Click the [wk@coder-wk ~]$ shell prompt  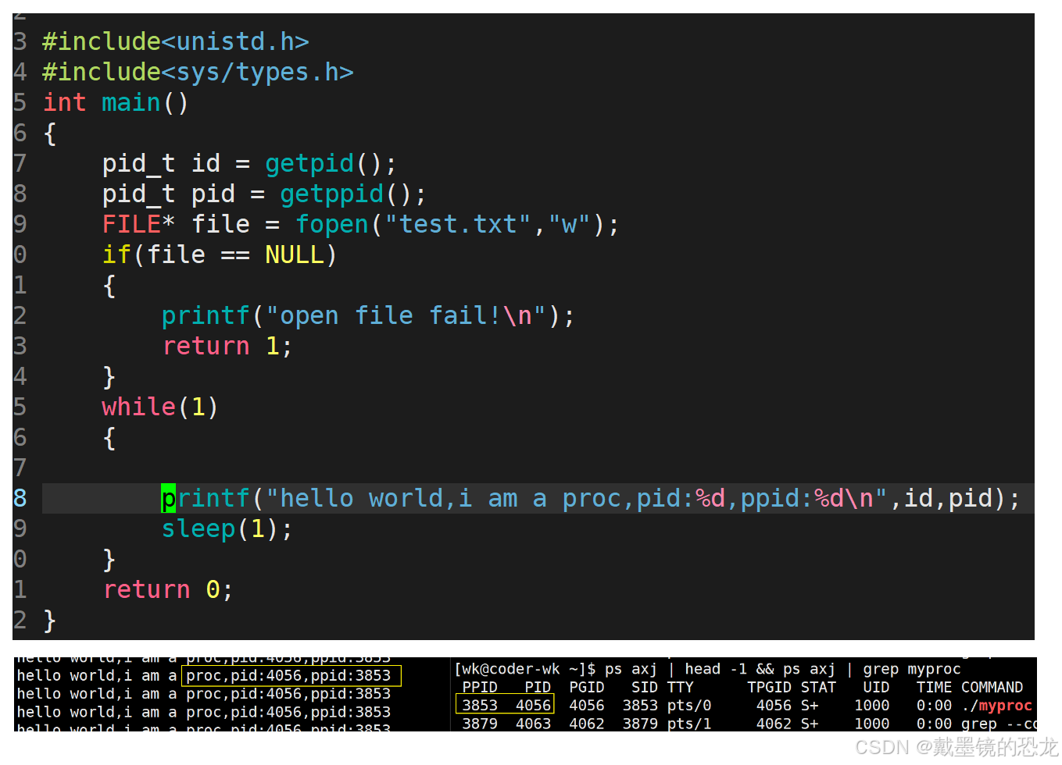pyautogui.click(x=525, y=669)
